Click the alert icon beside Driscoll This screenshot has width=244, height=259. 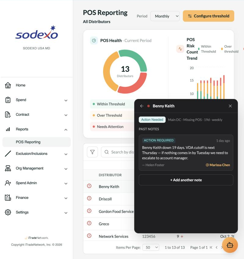(x=89, y=199)
